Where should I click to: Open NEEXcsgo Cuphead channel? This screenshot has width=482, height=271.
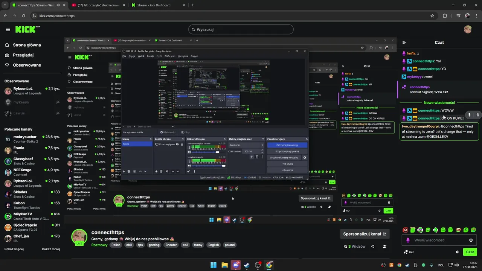point(32,172)
